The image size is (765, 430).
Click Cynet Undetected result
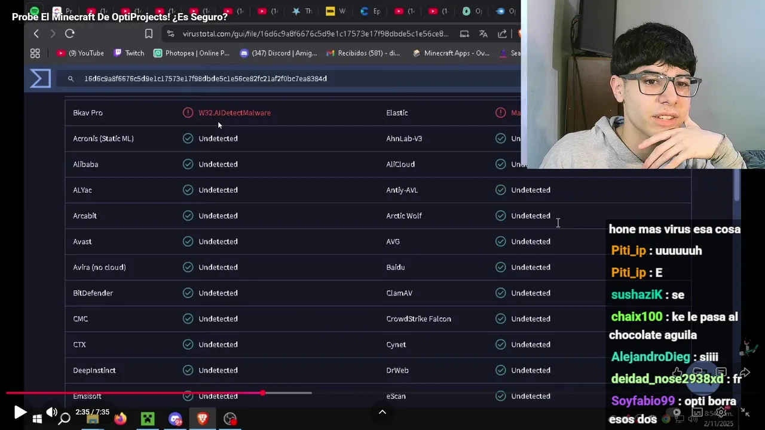531,345
